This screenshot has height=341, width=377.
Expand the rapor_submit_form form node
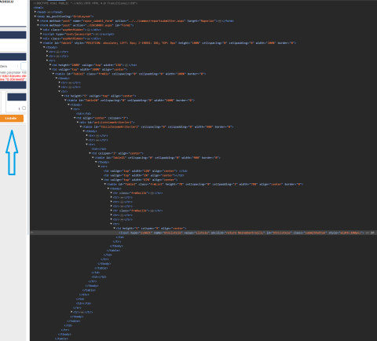pyautogui.click(x=38, y=20)
